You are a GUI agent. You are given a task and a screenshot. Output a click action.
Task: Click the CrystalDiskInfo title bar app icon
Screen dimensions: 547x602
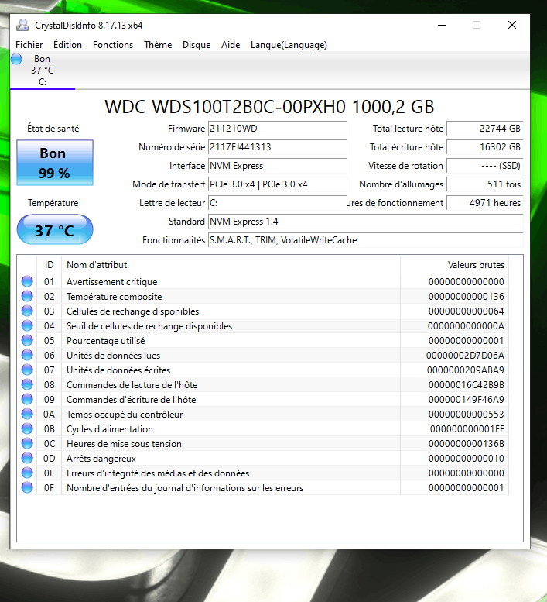pos(22,25)
